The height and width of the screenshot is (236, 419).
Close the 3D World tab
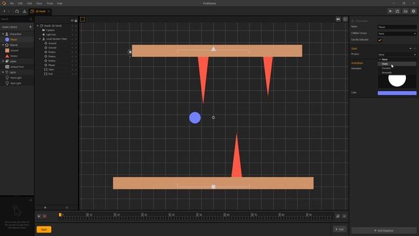[48, 11]
